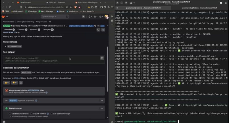This screenshot has height=123, width=229.
Task: Expand the approval section chevron
Action: [102, 101]
